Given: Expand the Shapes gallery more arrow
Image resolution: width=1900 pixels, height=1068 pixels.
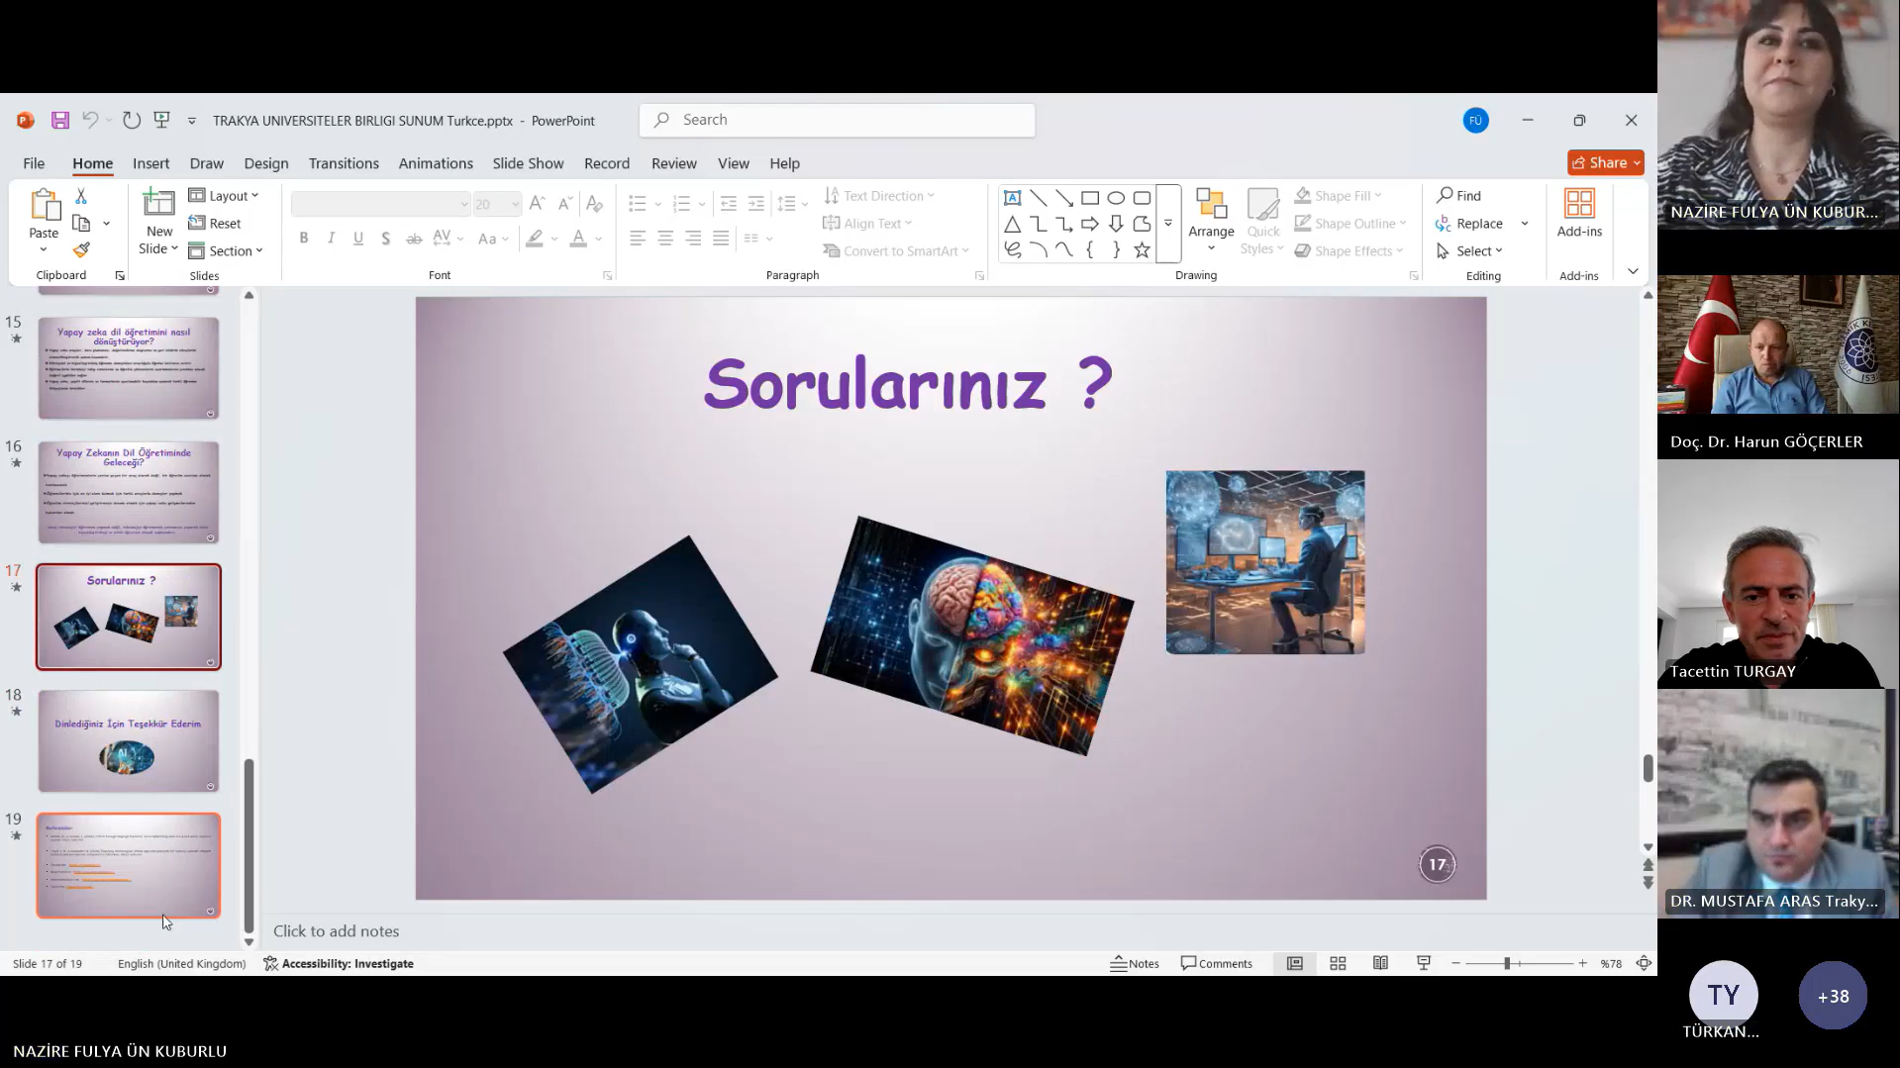Looking at the screenshot, I should pos(1168,224).
